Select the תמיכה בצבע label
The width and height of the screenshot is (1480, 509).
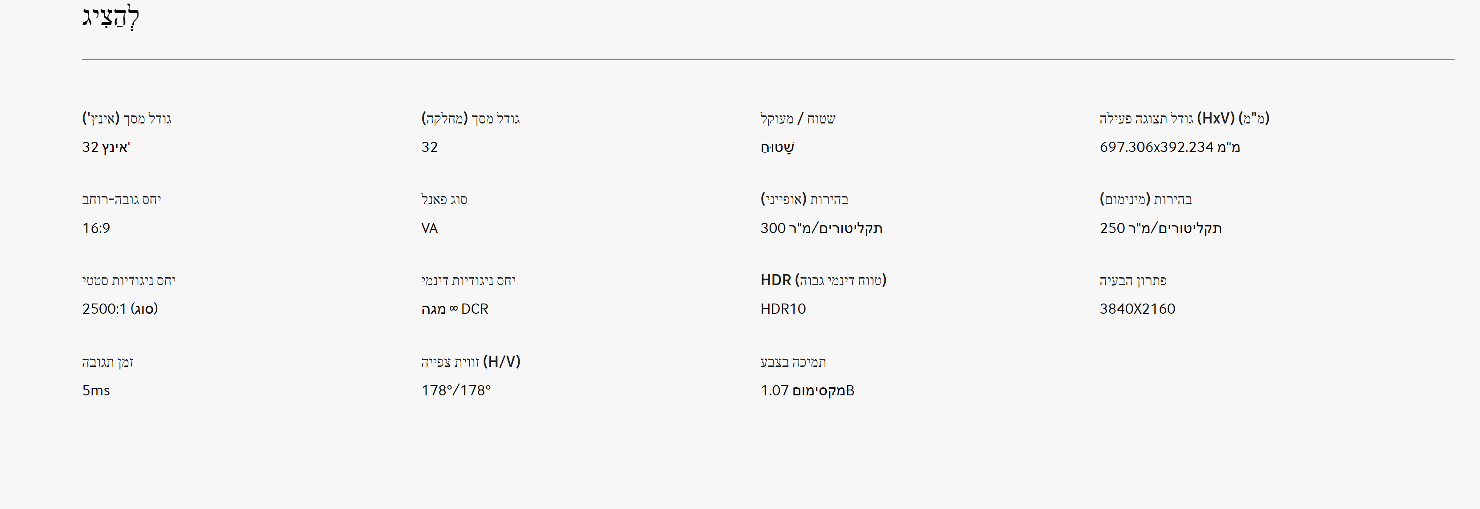pyautogui.click(x=793, y=362)
